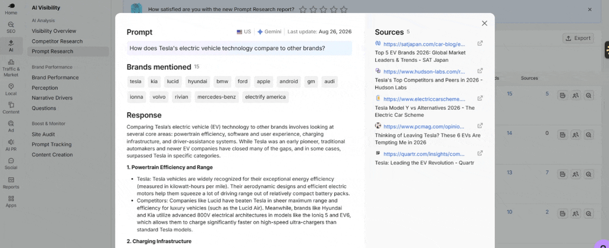The image size is (609, 248).
Task: Open the Apps section icon
Action: [11, 202]
